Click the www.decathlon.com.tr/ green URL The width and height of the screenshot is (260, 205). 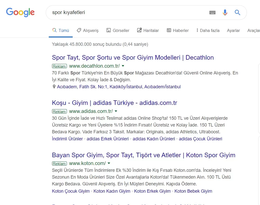[x=94, y=66]
